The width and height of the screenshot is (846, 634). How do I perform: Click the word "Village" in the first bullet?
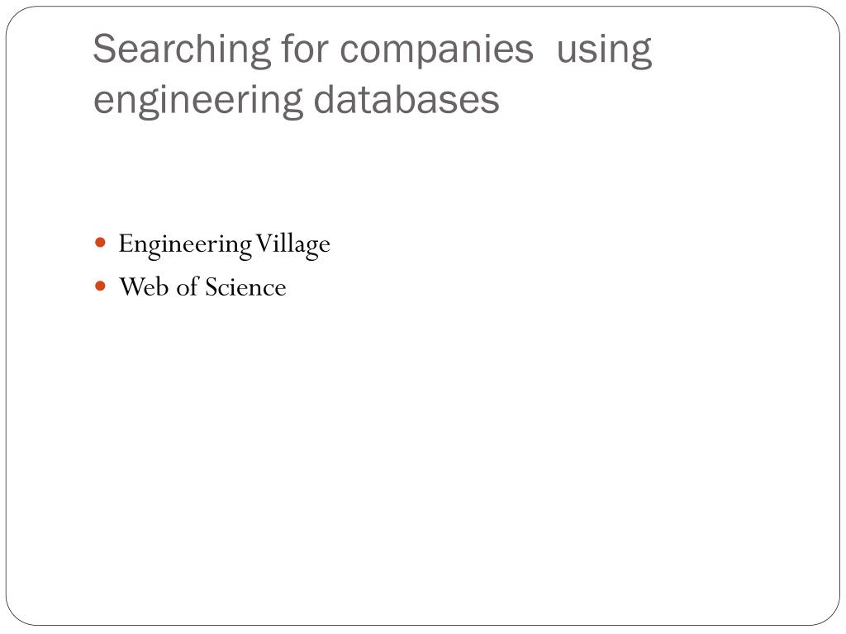(292, 244)
